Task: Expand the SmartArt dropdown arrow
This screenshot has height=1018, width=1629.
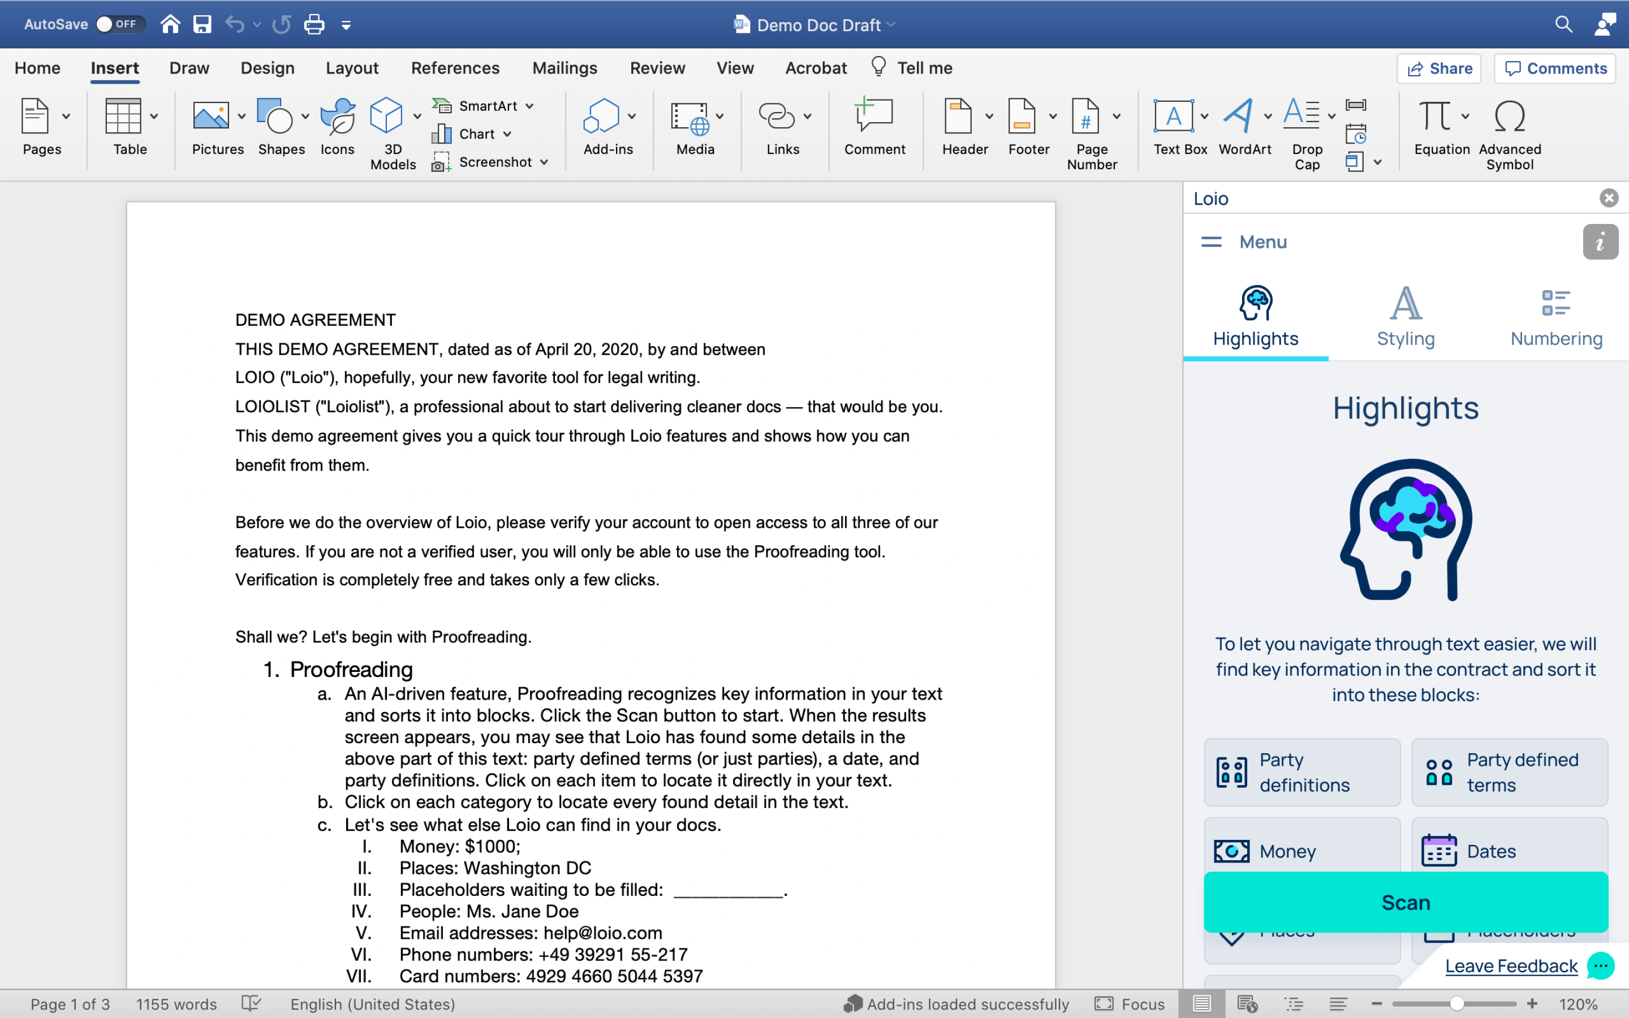Action: pyautogui.click(x=530, y=106)
